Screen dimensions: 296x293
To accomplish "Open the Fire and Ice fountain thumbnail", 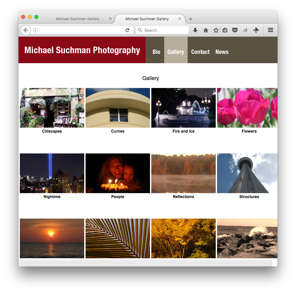I will click(x=183, y=108).
